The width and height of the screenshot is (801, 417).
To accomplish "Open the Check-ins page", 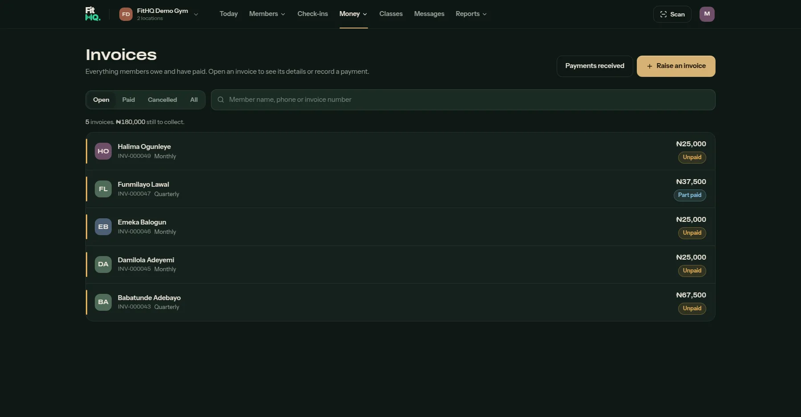I will [312, 14].
